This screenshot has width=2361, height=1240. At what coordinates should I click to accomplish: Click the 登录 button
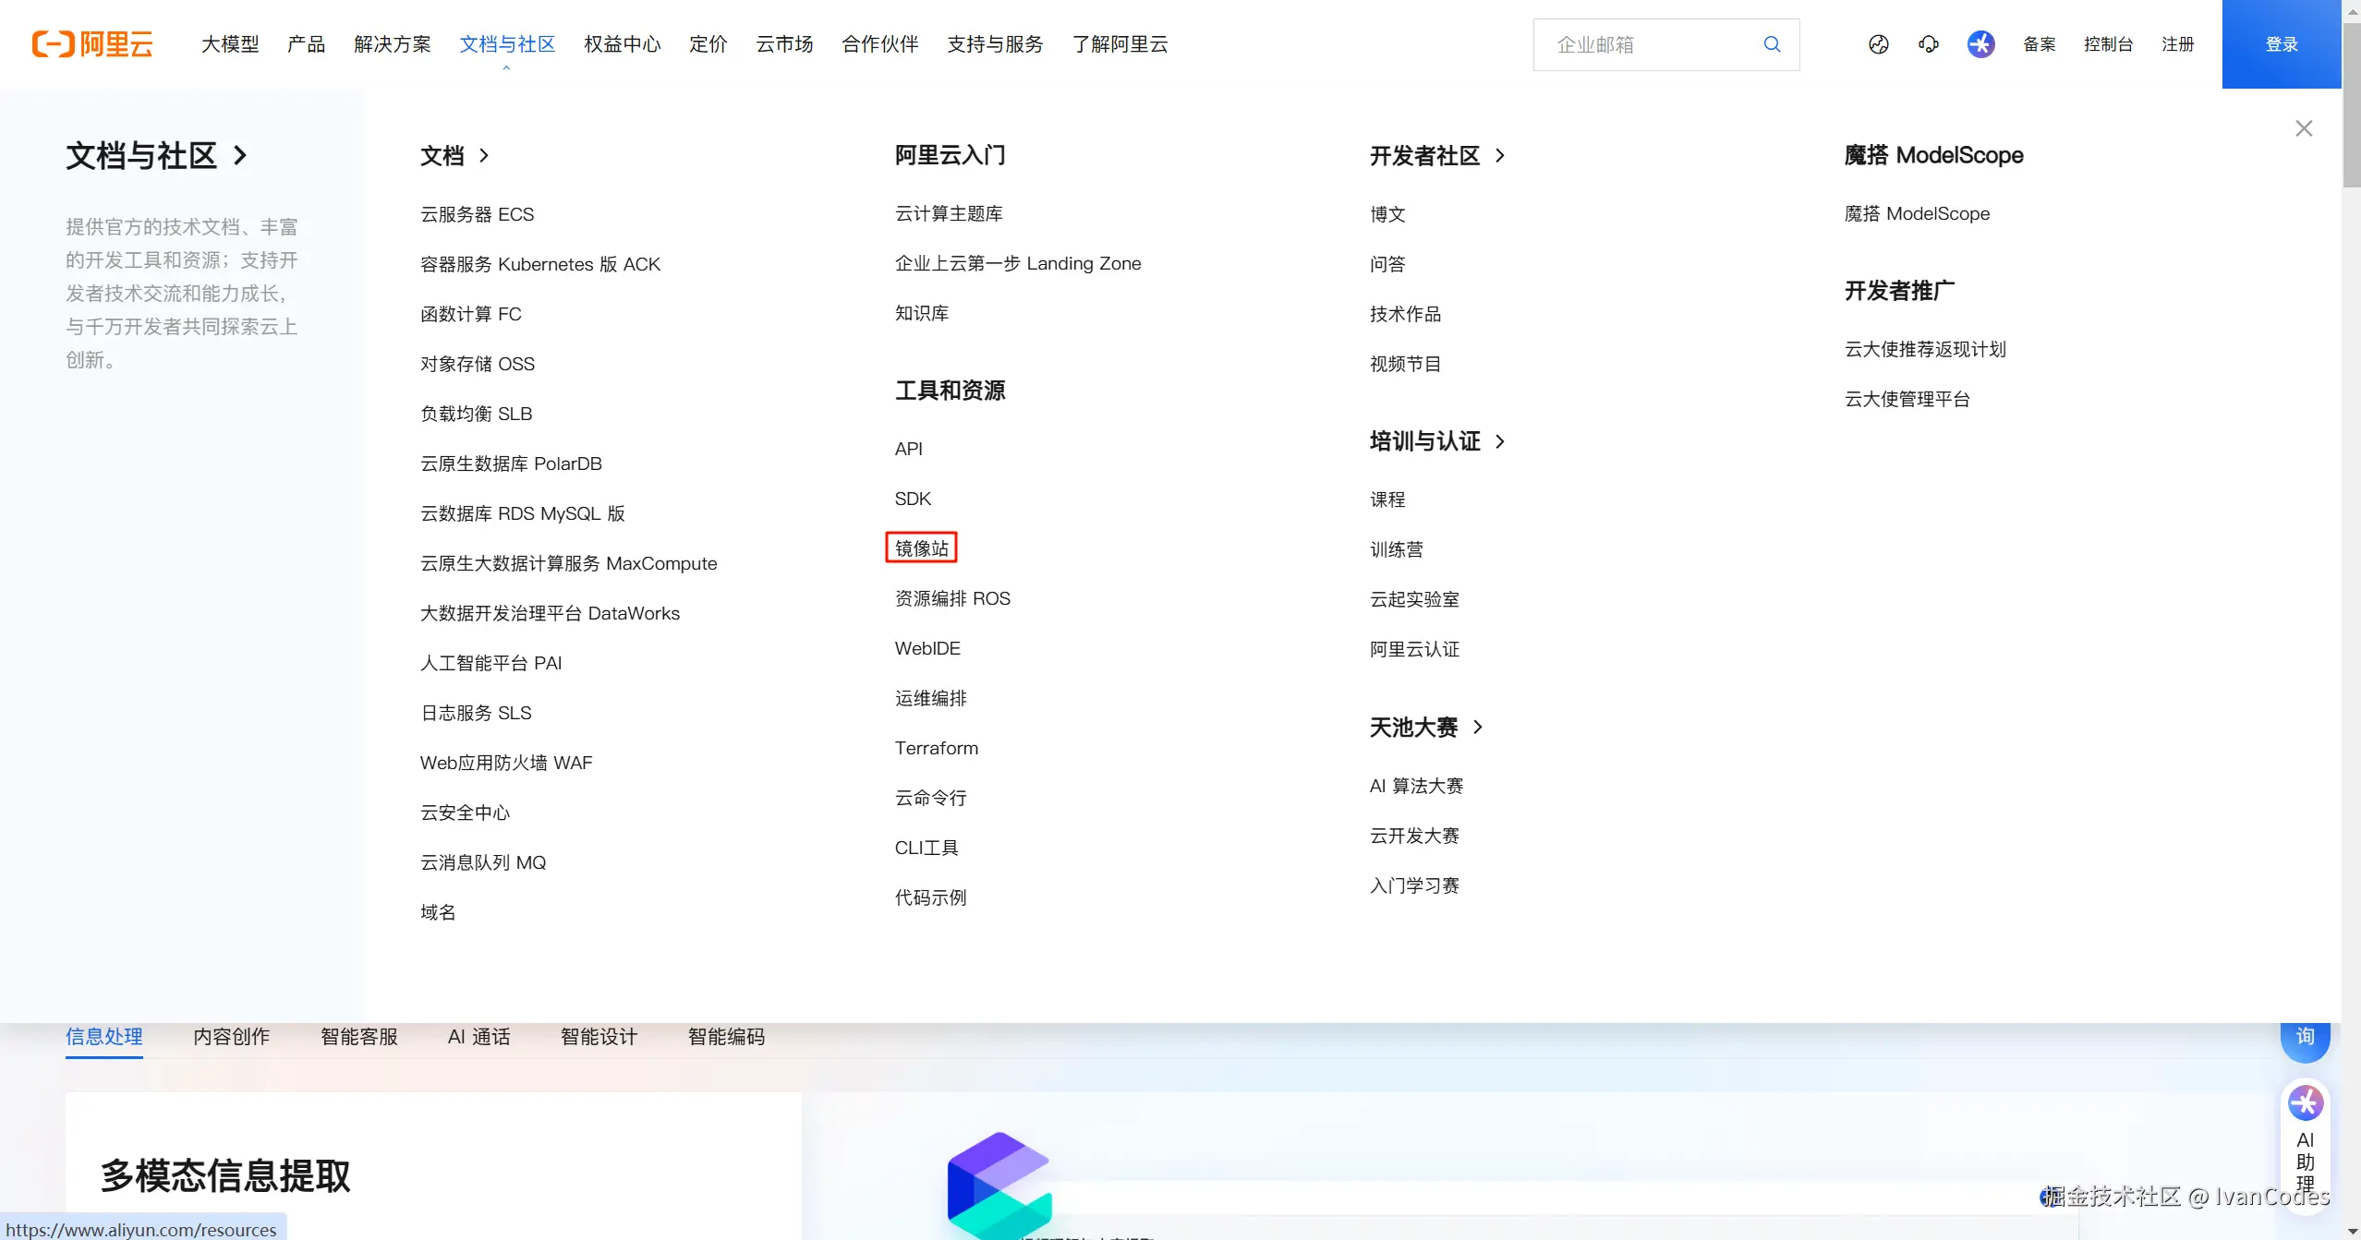point(2282,43)
